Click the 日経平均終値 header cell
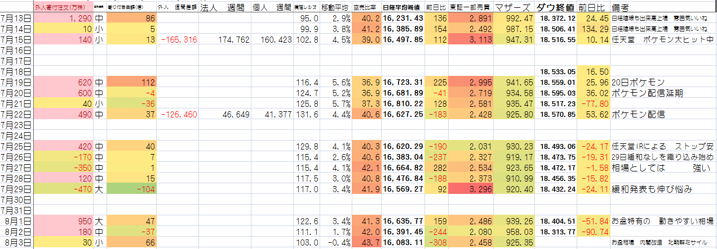The width and height of the screenshot is (717, 249). pos(403,8)
